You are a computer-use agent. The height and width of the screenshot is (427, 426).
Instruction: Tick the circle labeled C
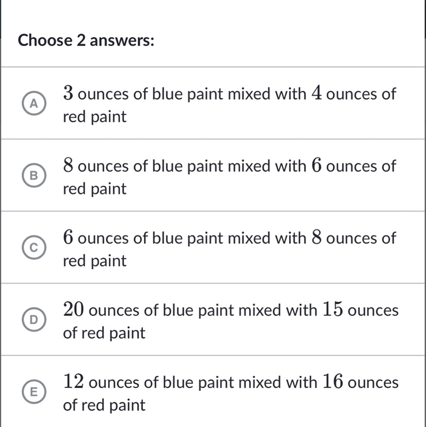pos(34,247)
